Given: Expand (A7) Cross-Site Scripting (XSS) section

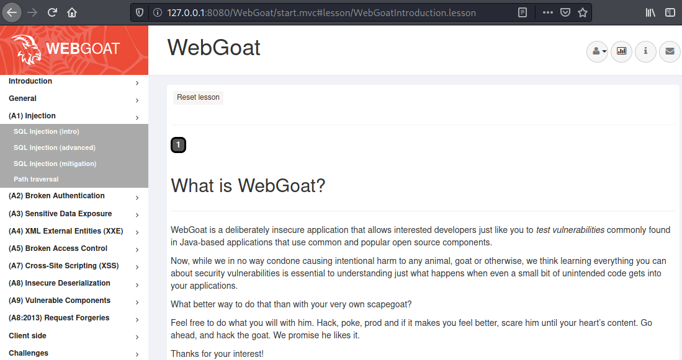Looking at the screenshot, I should click(74, 266).
